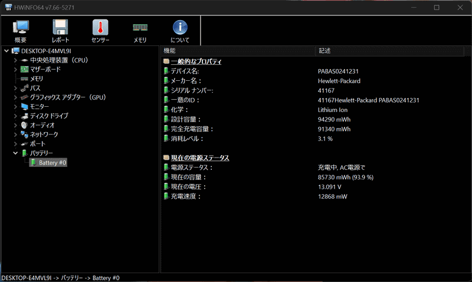The image size is (472, 282).
Task: Collapse the バッテリー node
Action: pos(15,153)
